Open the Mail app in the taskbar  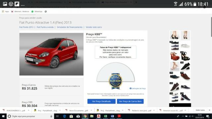[78, 116]
